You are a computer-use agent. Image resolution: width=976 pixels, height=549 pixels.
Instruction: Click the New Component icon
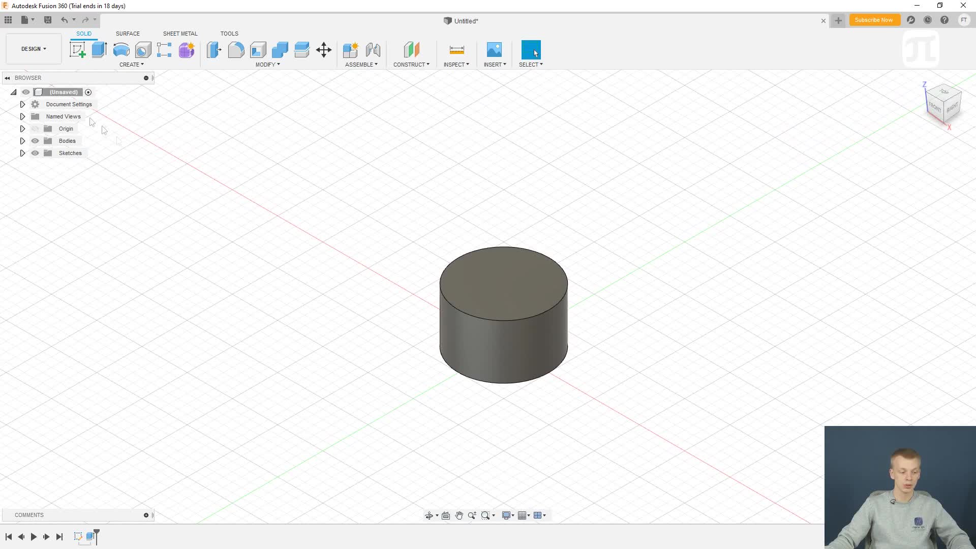[x=351, y=50]
